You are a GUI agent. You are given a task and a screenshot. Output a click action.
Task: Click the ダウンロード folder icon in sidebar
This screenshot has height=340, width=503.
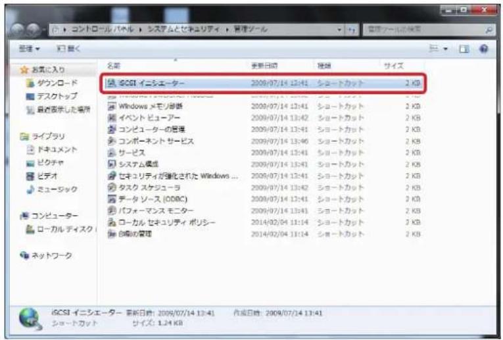[30, 83]
